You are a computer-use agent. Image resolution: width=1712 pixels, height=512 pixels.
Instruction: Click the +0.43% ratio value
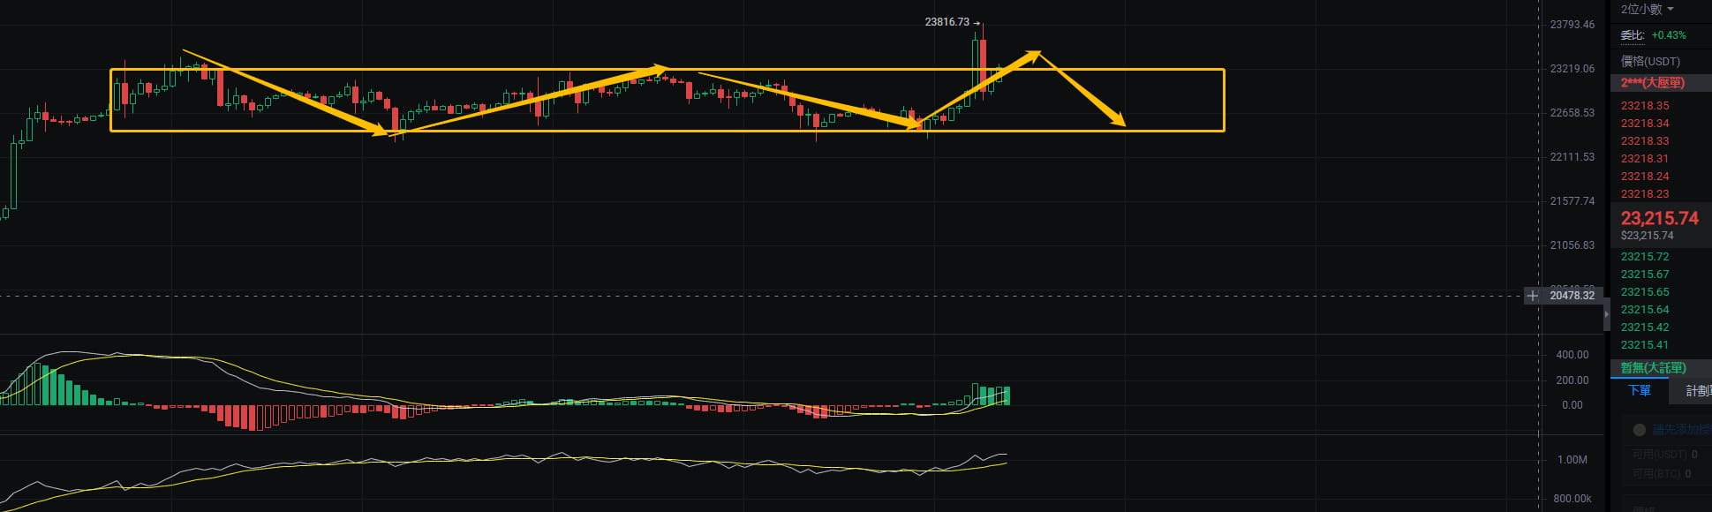[1669, 35]
